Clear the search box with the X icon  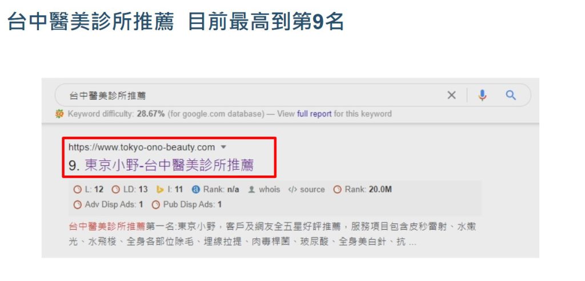(x=451, y=95)
